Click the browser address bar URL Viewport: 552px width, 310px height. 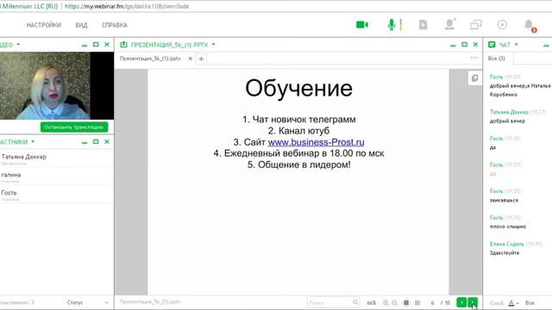click(127, 6)
